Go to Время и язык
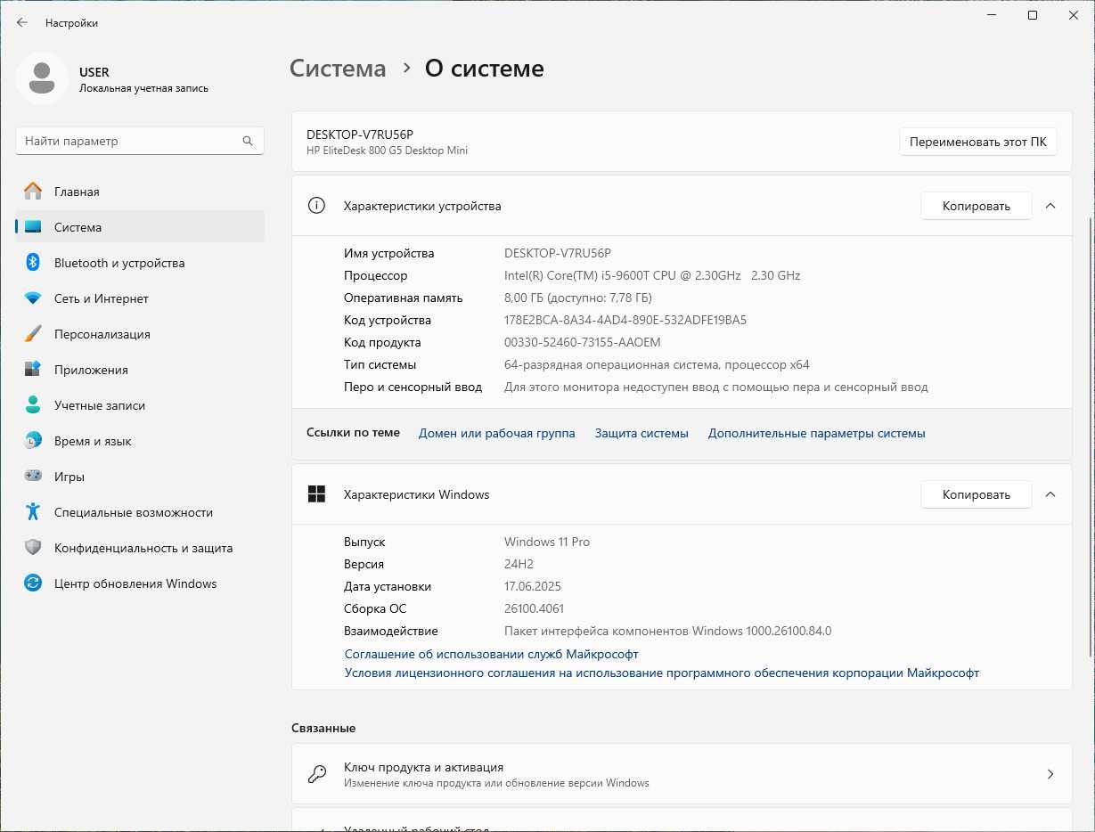Viewport: 1095px width, 832px height. [x=140, y=441]
